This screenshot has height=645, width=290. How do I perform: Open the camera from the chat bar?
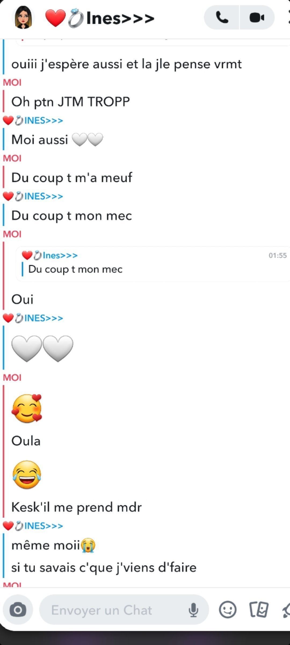18,610
